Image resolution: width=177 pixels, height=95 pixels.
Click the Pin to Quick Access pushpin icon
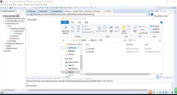[x=66, y=28]
